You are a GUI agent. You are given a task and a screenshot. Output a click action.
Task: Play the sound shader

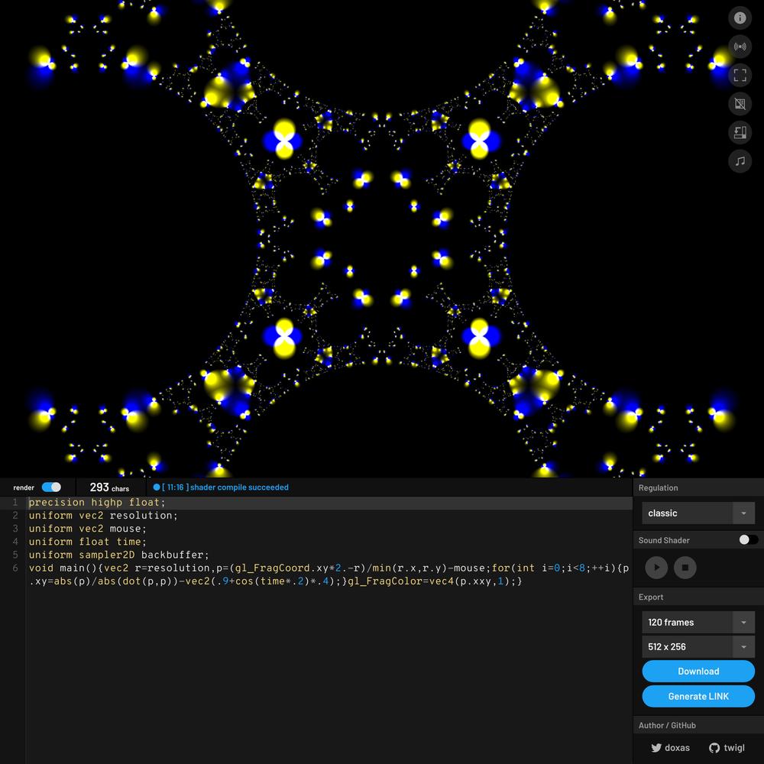click(656, 568)
